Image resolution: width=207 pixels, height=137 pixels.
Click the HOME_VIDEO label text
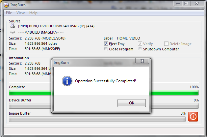click(x=128, y=38)
